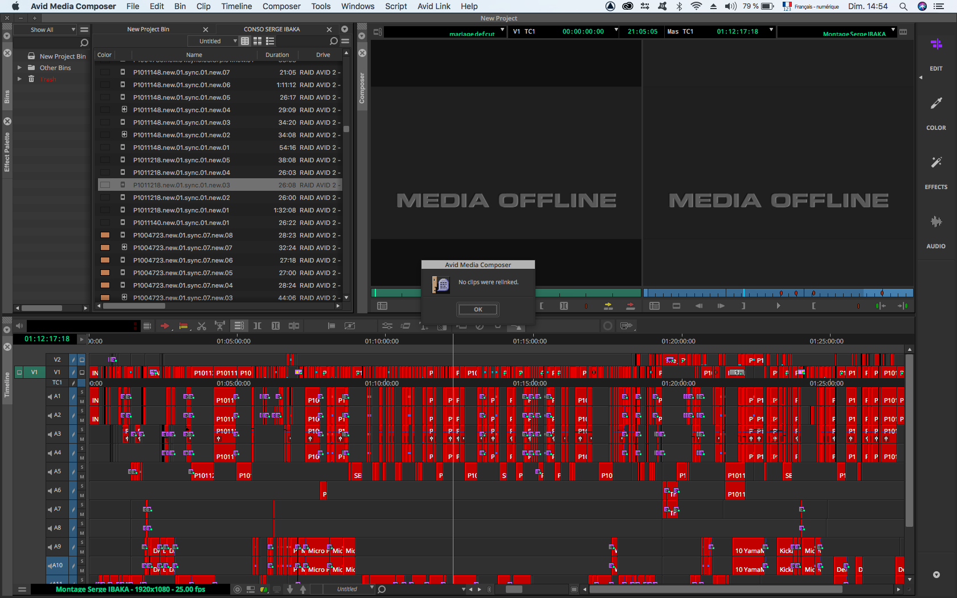
Task: Toggle the V1 source track selector
Action: pos(34,372)
